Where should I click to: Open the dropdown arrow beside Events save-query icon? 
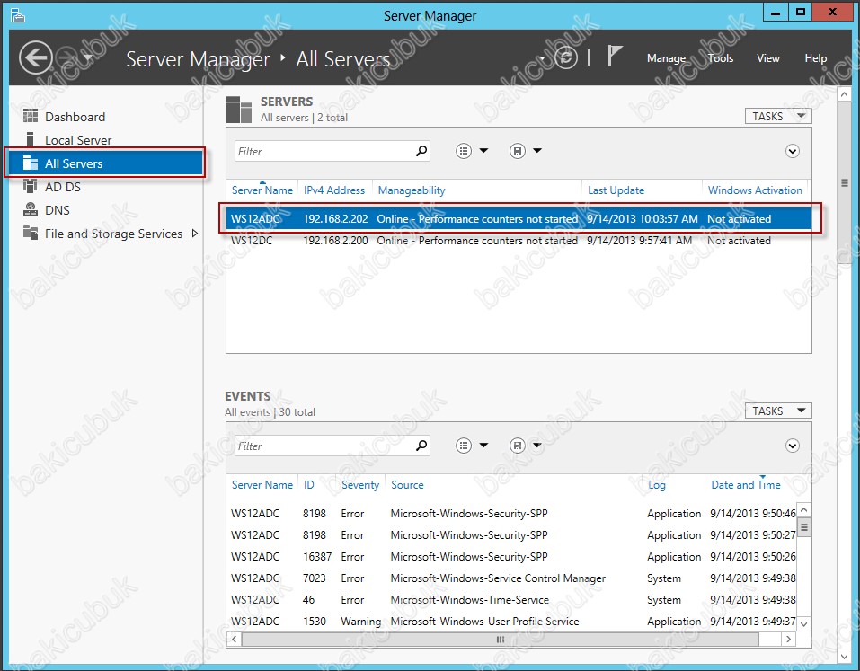pyautogui.click(x=537, y=446)
